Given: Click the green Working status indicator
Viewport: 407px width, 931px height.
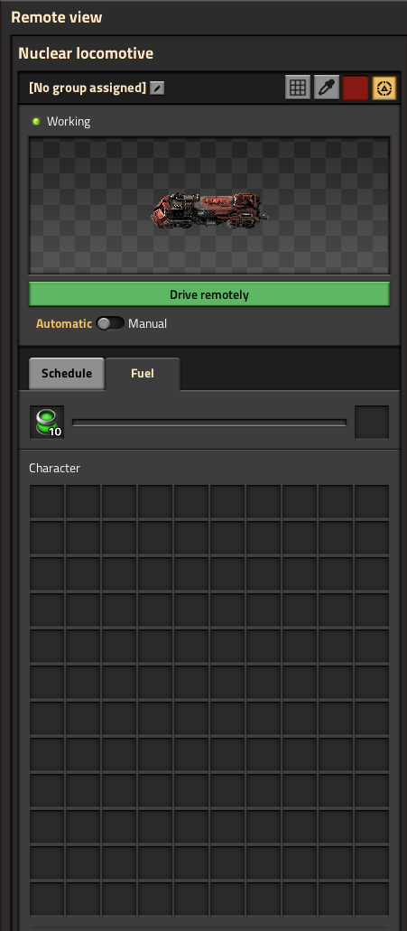Looking at the screenshot, I should click(36, 121).
